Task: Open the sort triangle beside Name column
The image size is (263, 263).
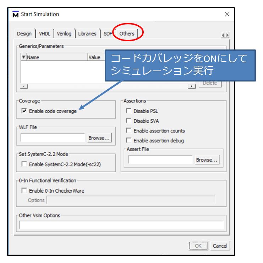Action: point(23,57)
